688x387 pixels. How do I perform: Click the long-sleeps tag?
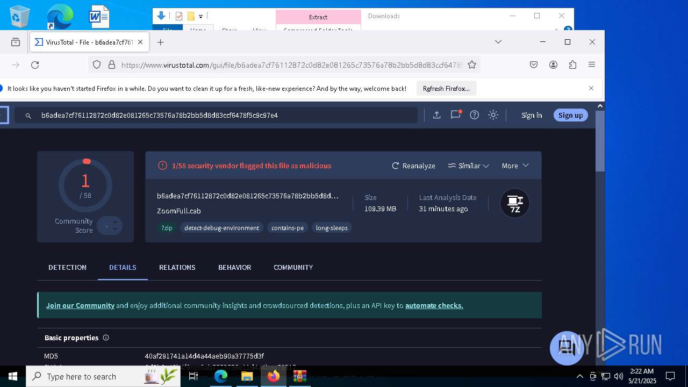(x=332, y=228)
